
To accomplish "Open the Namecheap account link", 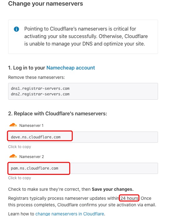I will point(71,68).
